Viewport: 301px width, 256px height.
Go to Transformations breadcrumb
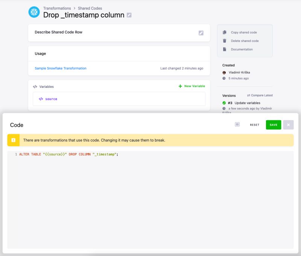click(x=57, y=8)
